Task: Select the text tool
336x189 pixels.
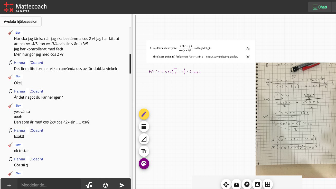Action: (144, 151)
